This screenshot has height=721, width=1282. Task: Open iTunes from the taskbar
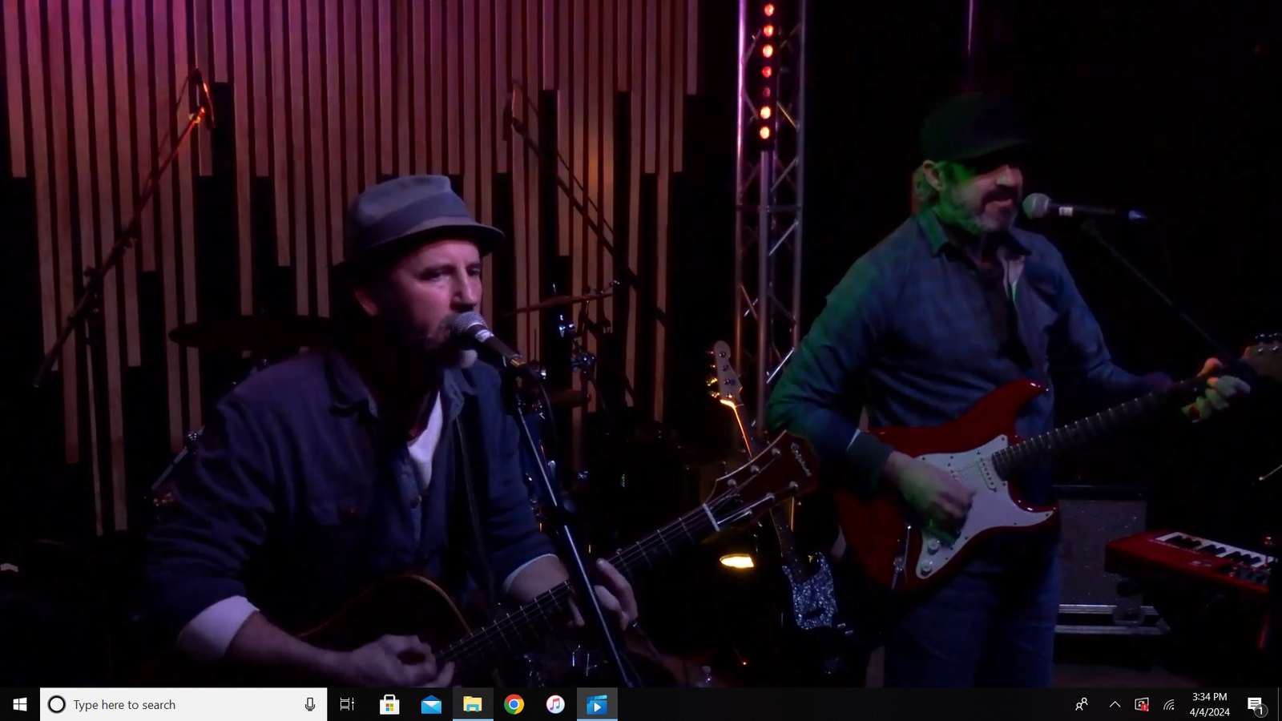click(x=555, y=704)
